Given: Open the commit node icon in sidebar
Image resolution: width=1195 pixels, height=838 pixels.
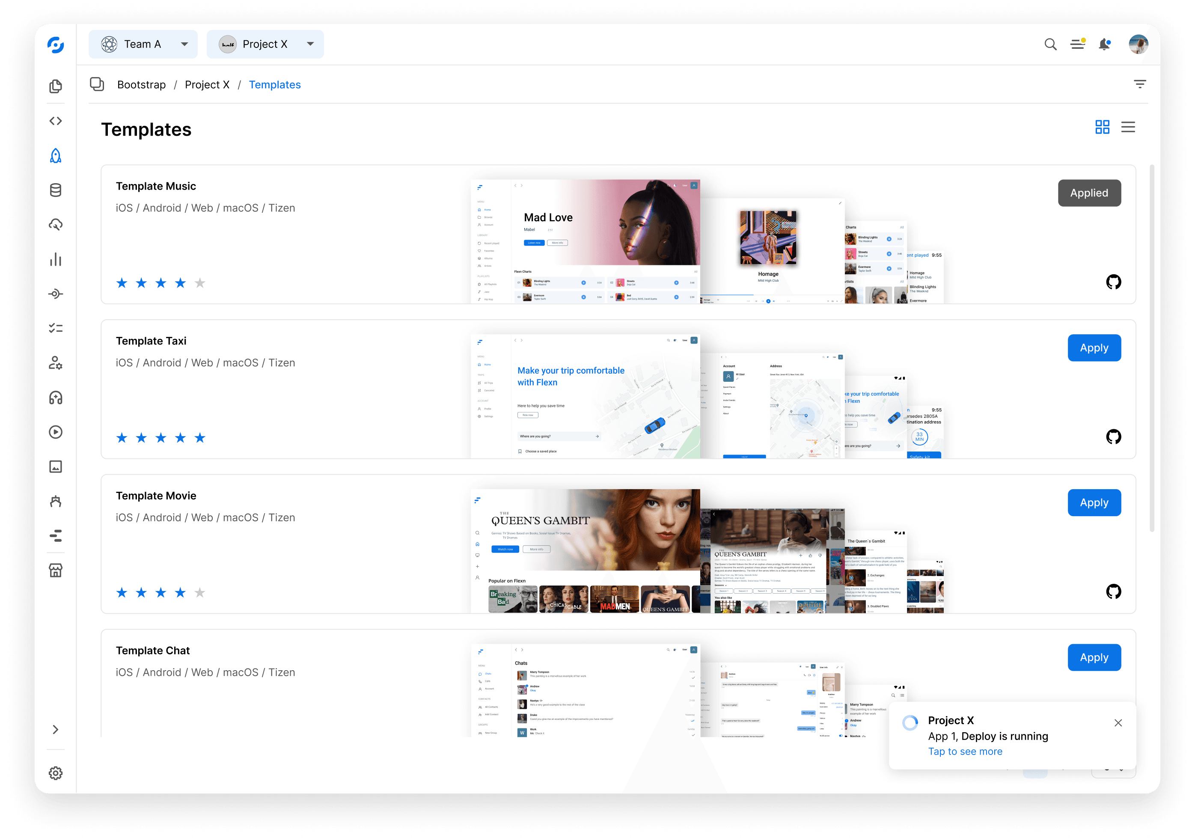Looking at the screenshot, I should pyautogui.click(x=56, y=294).
